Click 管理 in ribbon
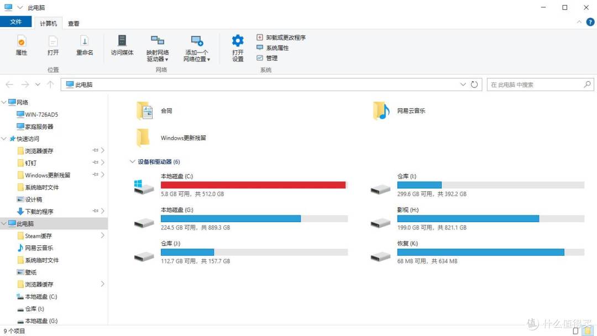The image size is (597, 336). (x=267, y=58)
